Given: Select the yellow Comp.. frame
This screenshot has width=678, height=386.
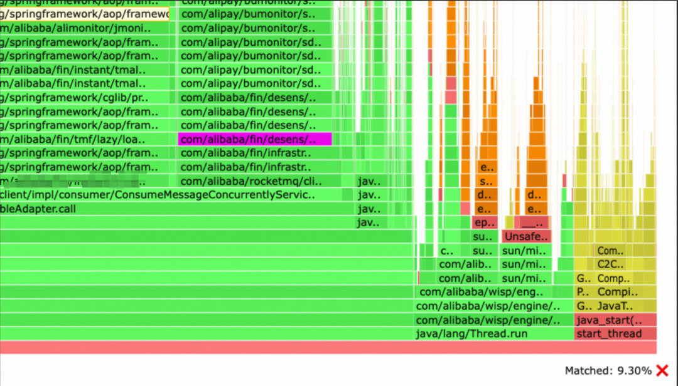Looking at the screenshot, I should 613,278.
